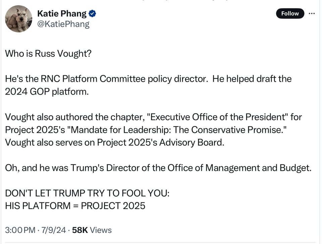The image size is (322, 244).
Task: Click "HIS PLATFORM = PROJECT 2025" line
Action: tap(75, 205)
